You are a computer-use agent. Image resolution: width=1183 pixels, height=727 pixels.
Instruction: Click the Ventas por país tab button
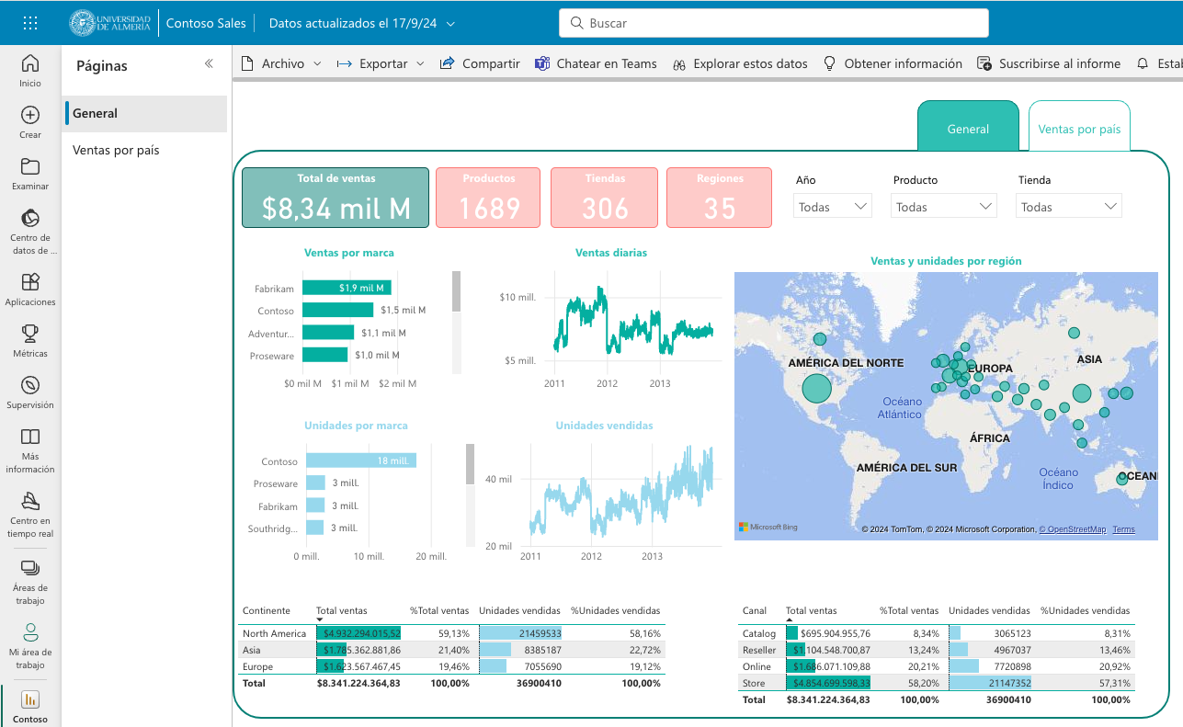pyautogui.click(x=1079, y=127)
